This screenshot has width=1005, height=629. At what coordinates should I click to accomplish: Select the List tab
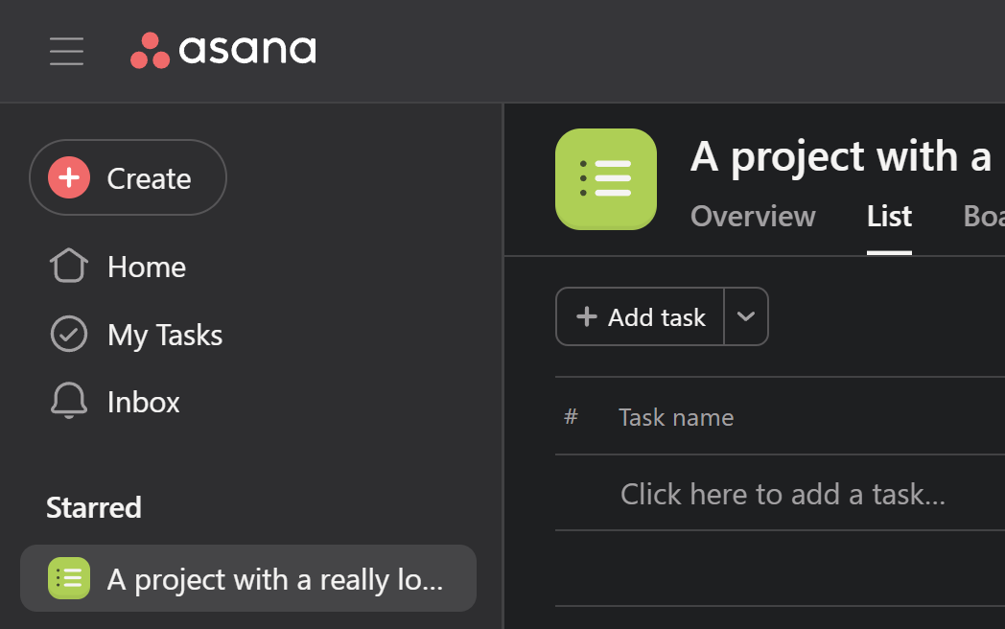point(889,217)
